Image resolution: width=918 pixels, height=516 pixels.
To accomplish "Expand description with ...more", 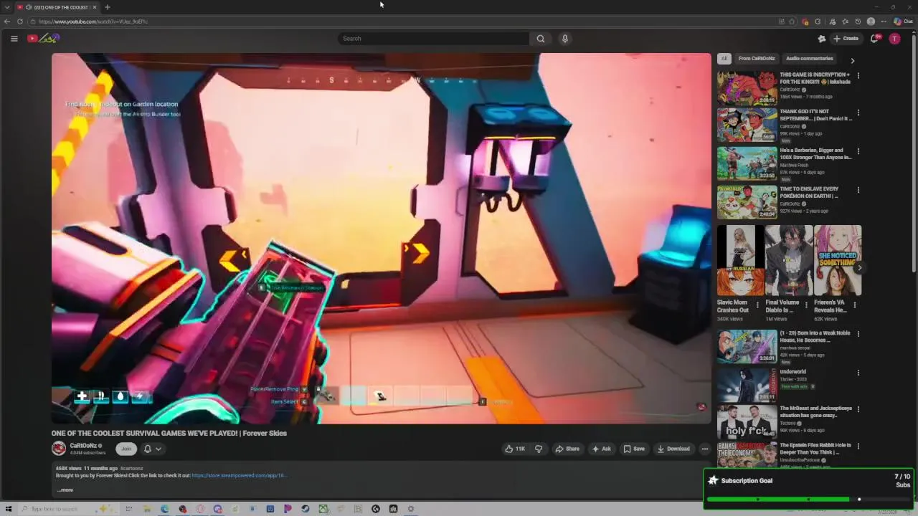I will pos(65,490).
